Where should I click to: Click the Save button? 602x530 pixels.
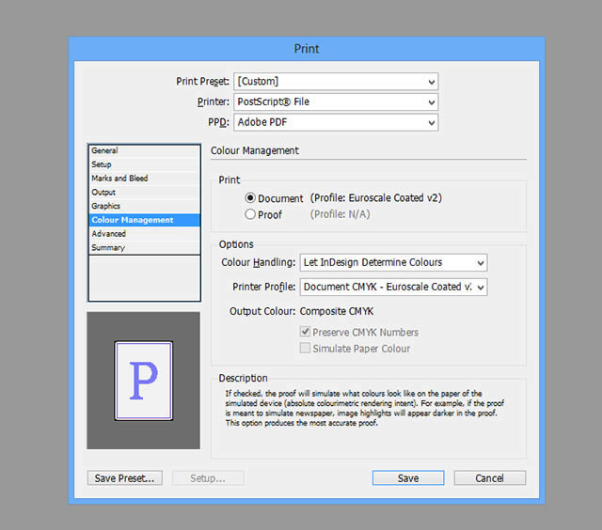408,478
